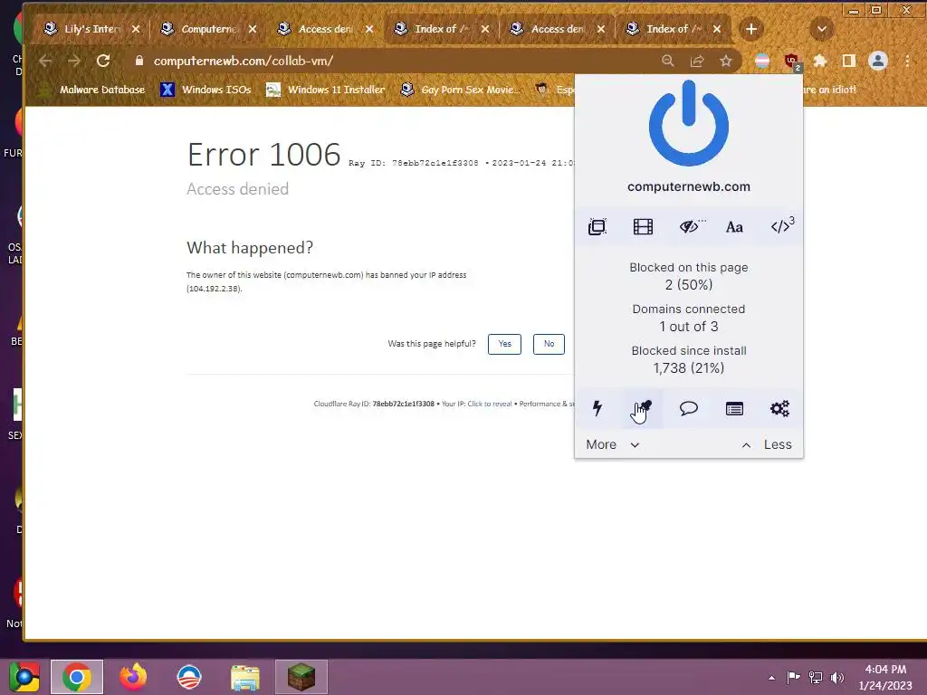
Task: Bookmark this page star icon
Action: pyautogui.click(x=726, y=61)
